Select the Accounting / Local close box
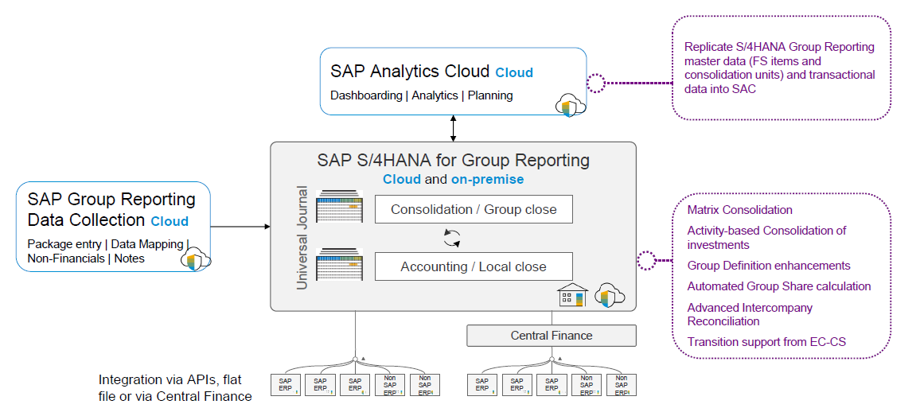This screenshot has height=412, width=920. [x=474, y=266]
